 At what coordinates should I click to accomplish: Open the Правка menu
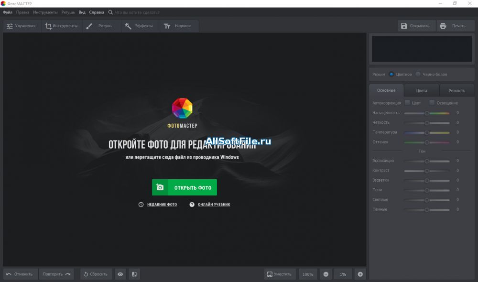pos(22,12)
